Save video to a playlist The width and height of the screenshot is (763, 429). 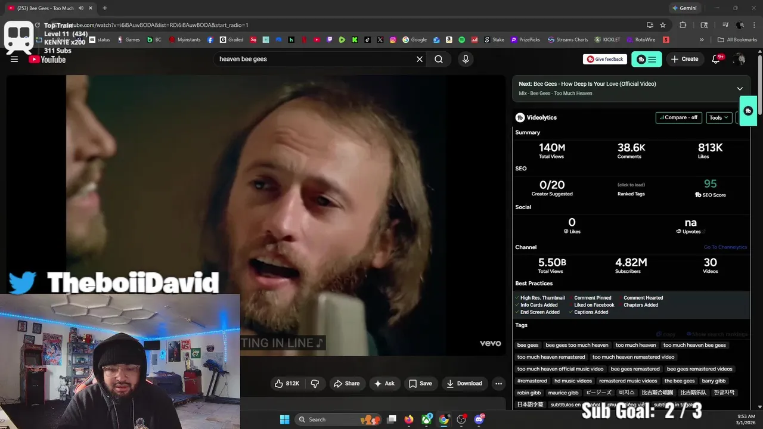point(420,384)
